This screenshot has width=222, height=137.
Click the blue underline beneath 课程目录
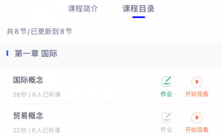[139, 17]
